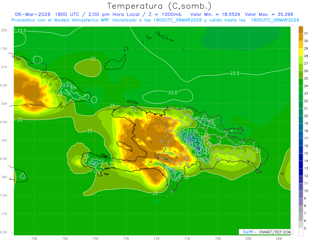Screen dimensions: 313x242
Task: Select the date text "06-Mar-2026"
Action: point(33,14)
